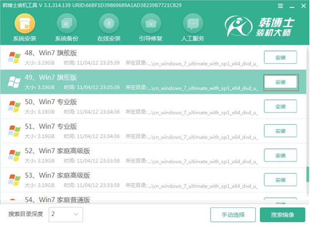Install item 53 Win7 家庭高级版
Viewport: 311px width, 229px height.
coord(281,180)
